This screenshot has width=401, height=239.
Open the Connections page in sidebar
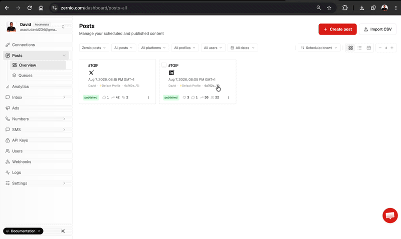pos(36,44)
